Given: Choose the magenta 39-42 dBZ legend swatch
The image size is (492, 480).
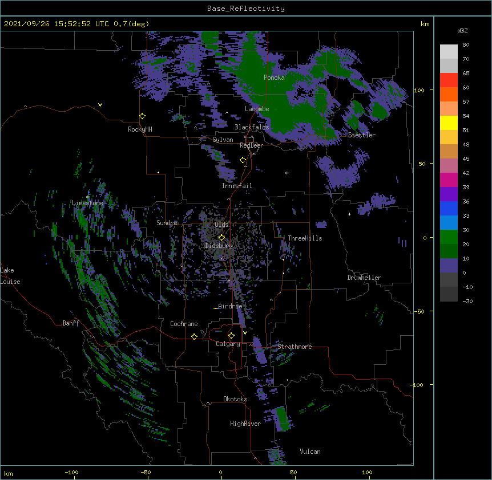Looking at the screenshot, I should (449, 180).
